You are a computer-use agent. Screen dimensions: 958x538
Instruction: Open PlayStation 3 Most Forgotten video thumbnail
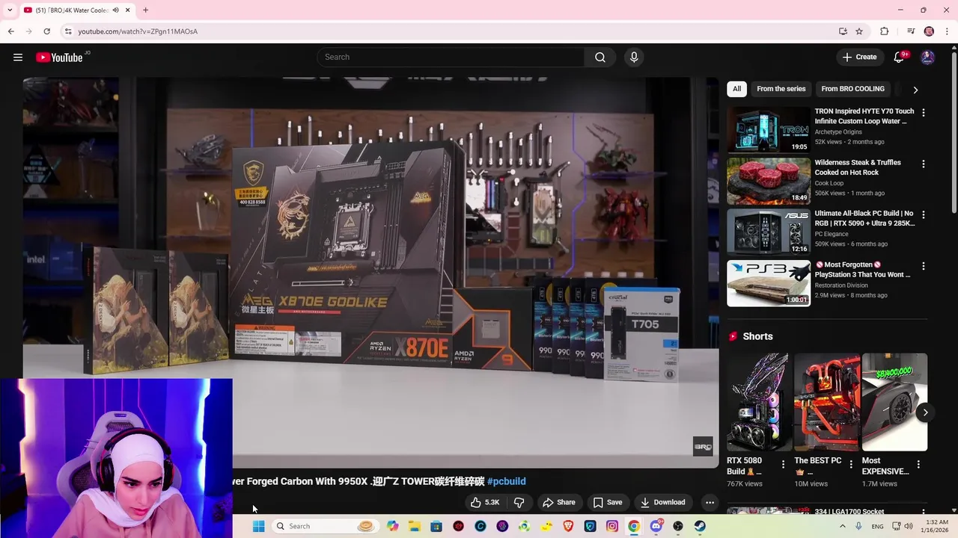768,283
